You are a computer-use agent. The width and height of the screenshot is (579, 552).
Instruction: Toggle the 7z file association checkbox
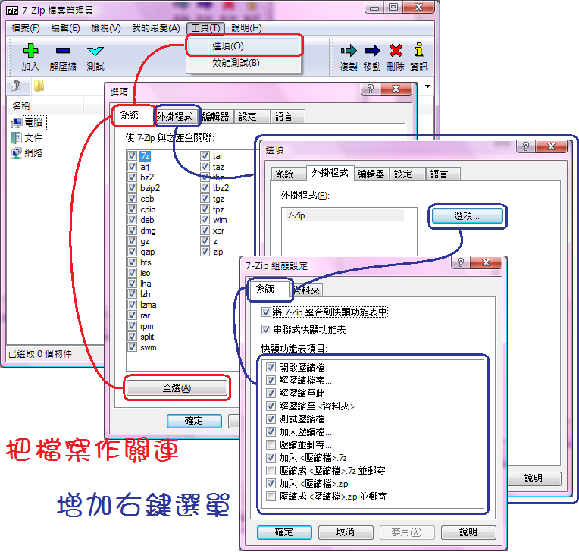132,156
